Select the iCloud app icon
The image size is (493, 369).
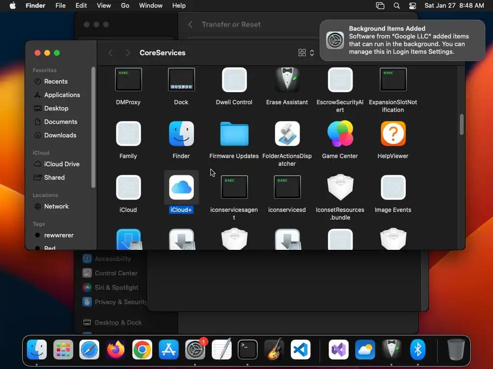[128, 188]
